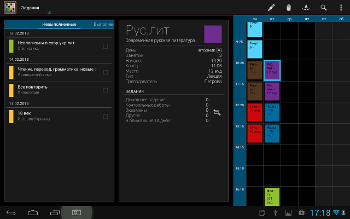Select Tuesday 16:10 green Фил block

(272, 197)
